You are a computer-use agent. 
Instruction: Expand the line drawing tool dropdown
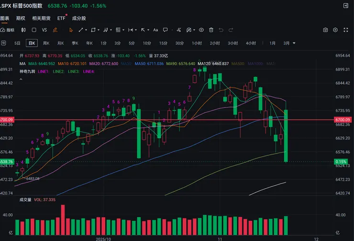87,30
